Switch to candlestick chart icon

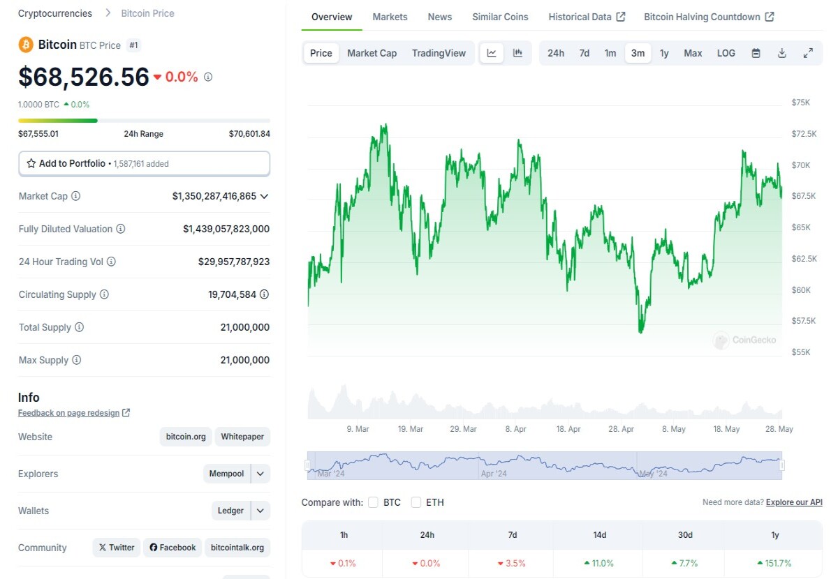click(x=517, y=53)
